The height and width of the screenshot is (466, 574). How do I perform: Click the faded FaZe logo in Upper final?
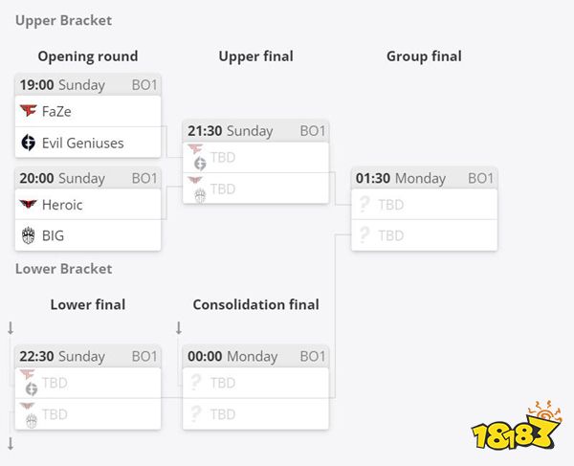point(195,148)
